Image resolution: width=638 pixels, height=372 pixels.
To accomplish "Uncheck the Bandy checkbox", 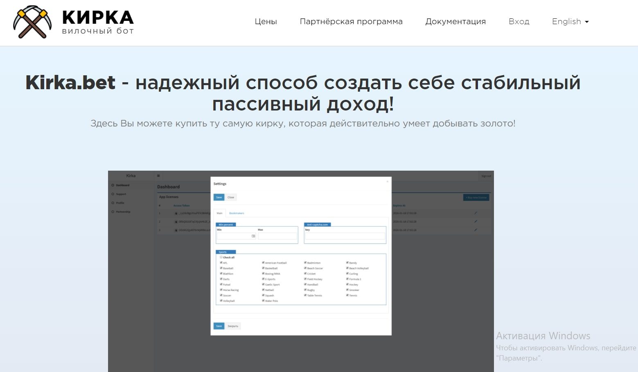I will click(x=347, y=263).
